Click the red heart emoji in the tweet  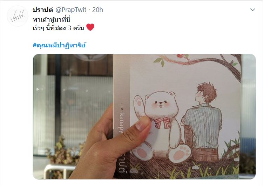(x=90, y=27)
